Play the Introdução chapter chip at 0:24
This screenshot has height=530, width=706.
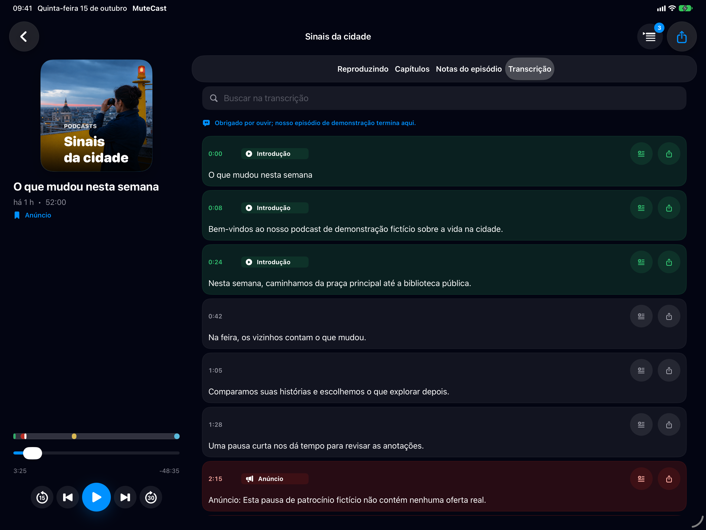[x=274, y=262]
